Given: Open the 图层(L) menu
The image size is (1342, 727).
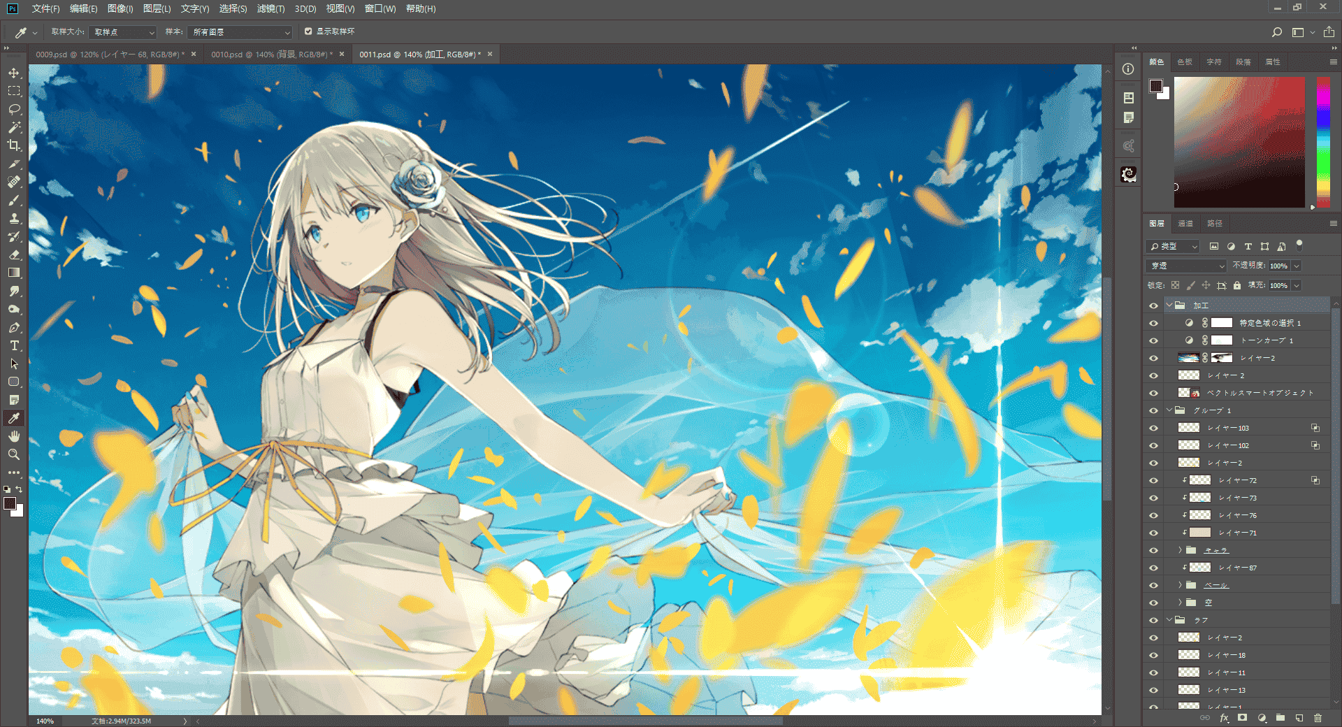Looking at the screenshot, I should [x=157, y=8].
